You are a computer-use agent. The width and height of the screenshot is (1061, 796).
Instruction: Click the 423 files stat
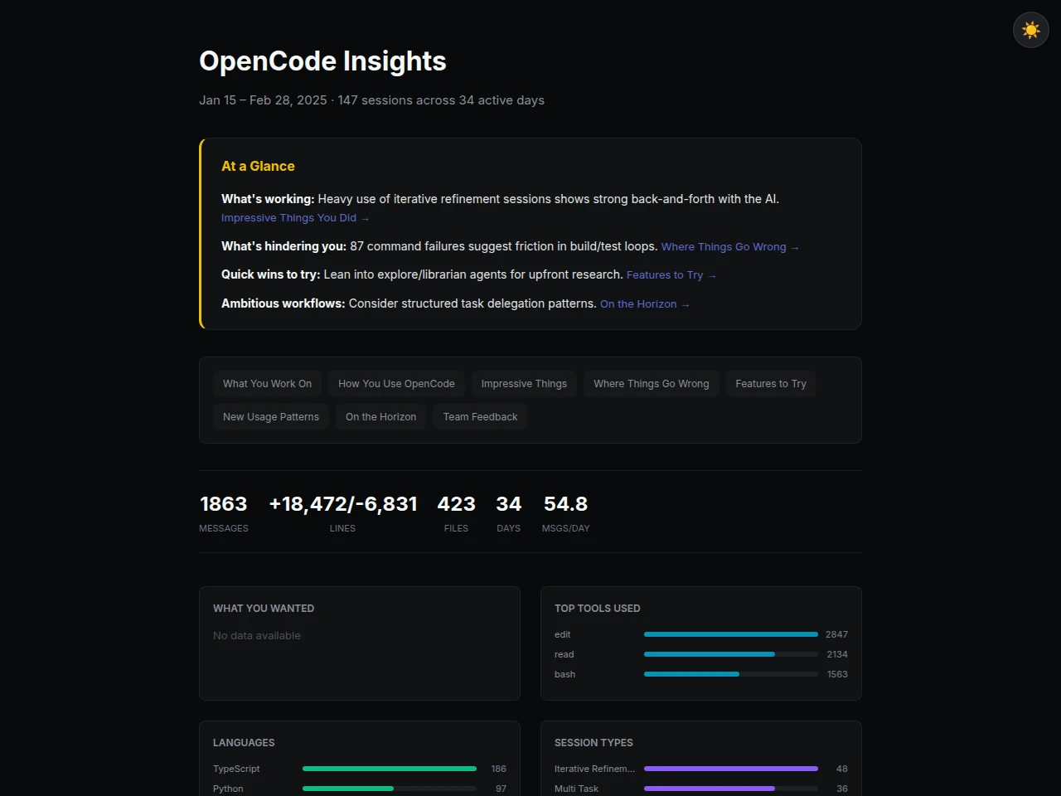456,514
